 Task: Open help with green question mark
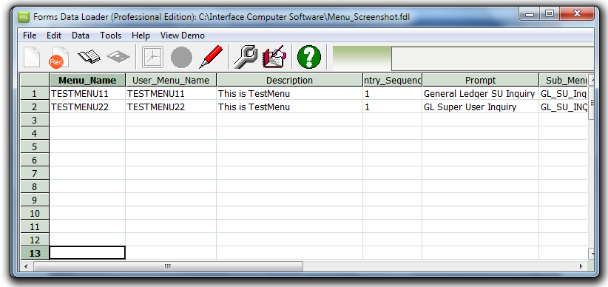[309, 57]
